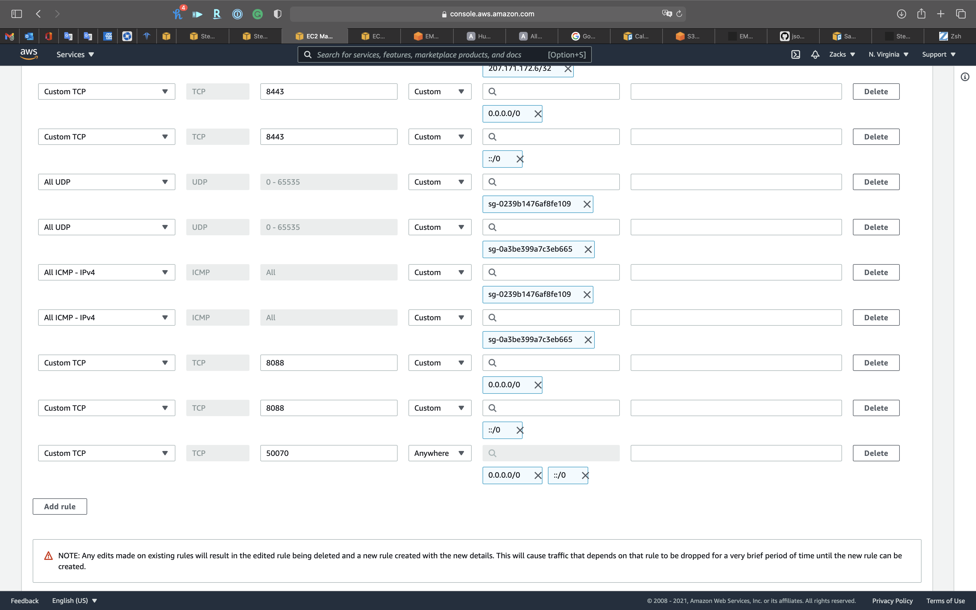Open the AWS CloudShell icon
The height and width of the screenshot is (610, 976).
[795, 54]
